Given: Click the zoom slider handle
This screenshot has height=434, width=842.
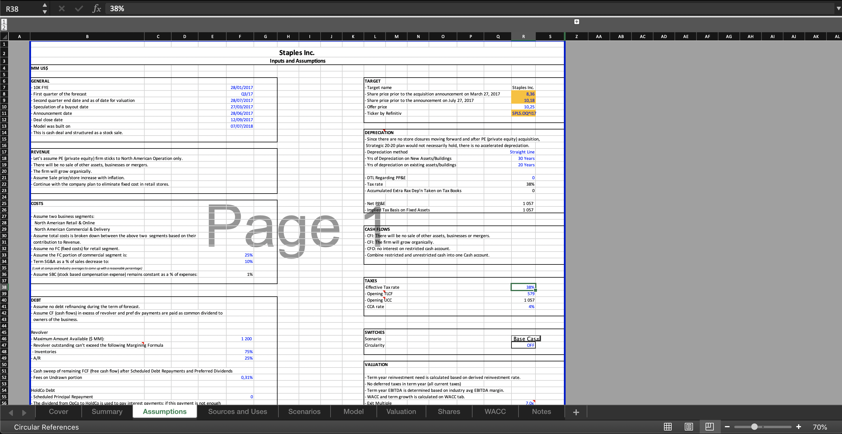Looking at the screenshot, I should 754,427.
